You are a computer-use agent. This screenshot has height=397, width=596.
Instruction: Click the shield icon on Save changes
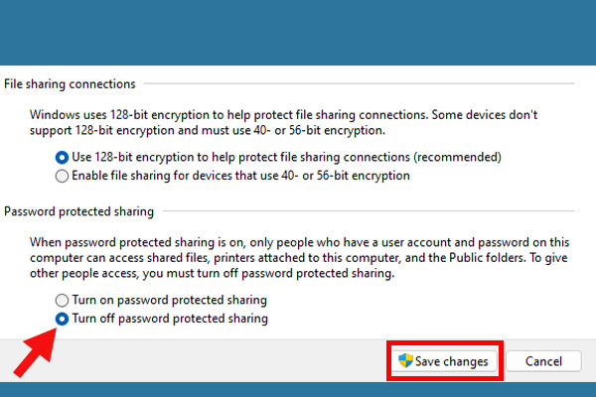(x=405, y=360)
